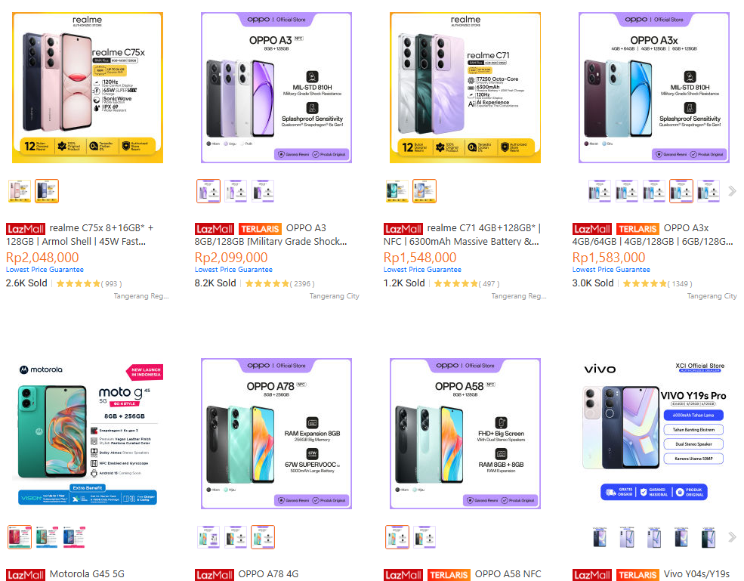The image size is (744, 581).
Task: Click the Rp1,548,000 price of realme C71
Action: point(420,258)
